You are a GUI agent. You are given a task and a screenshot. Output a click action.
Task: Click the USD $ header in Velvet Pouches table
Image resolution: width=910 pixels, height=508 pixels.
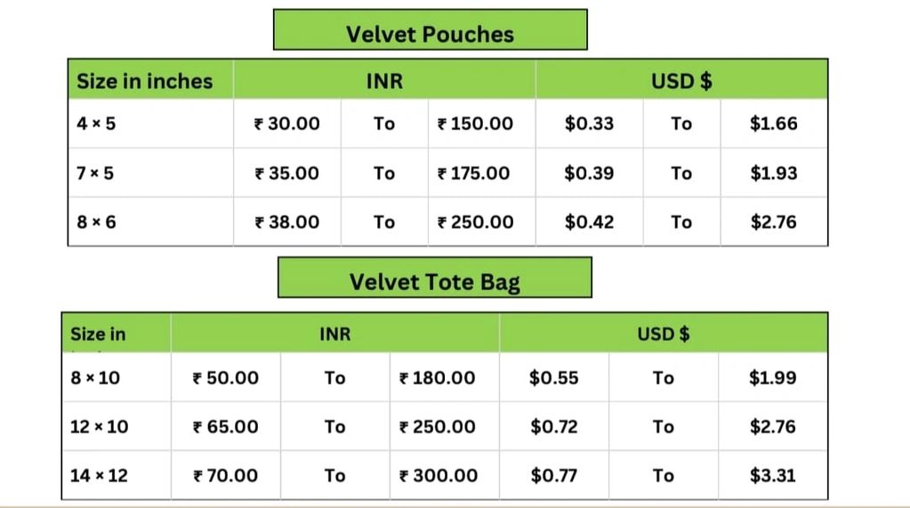coord(681,81)
